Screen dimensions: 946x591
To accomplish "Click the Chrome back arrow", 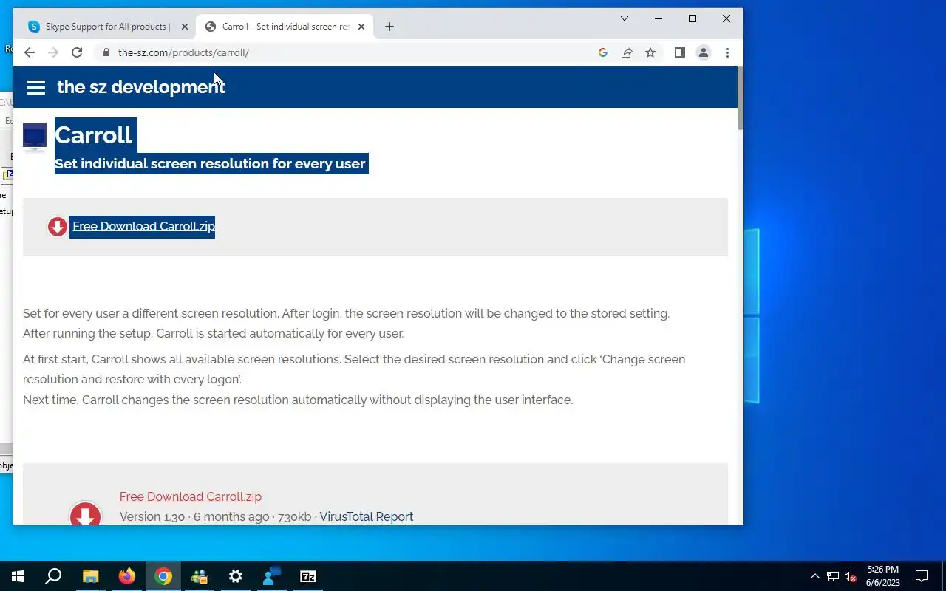I will [30, 52].
